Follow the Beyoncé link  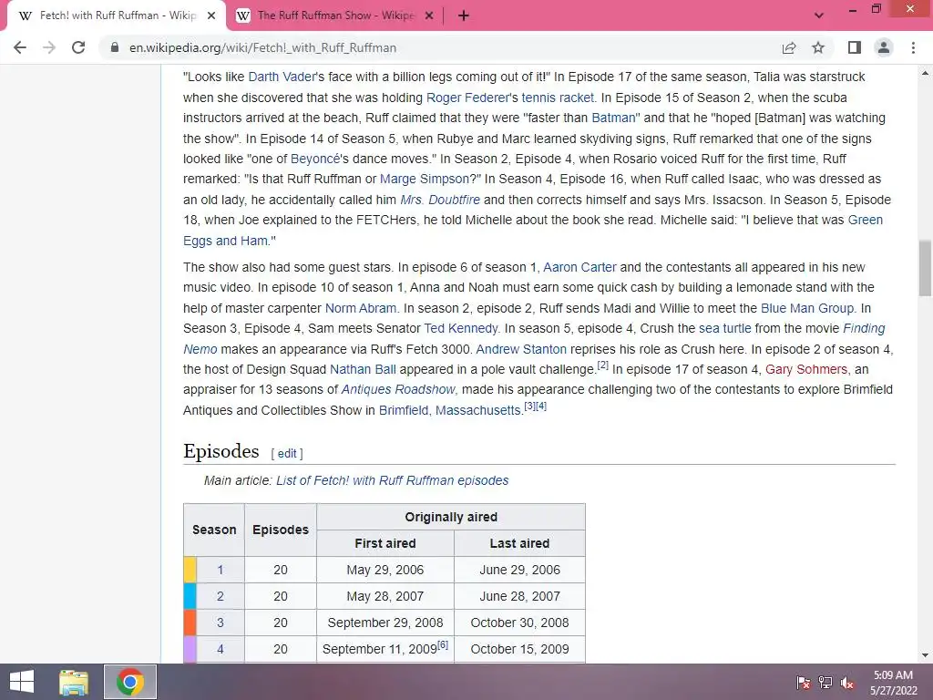315,159
